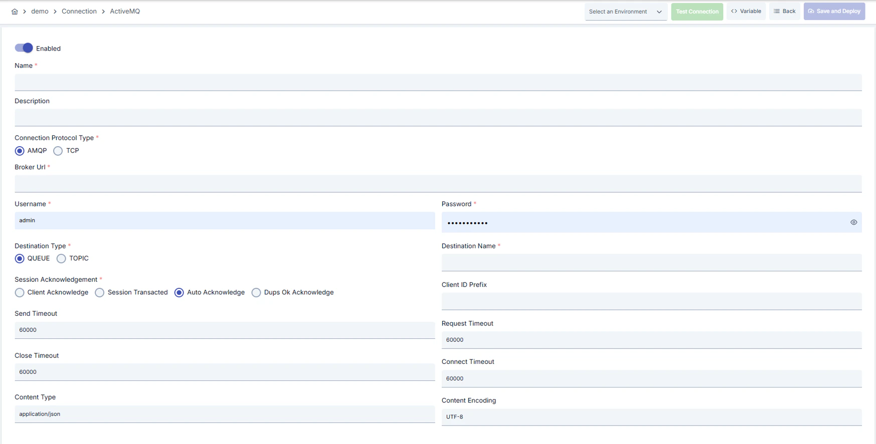The height and width of the screenshot is (444, 876).
Task: Choose QUEUE destination type
Action: click(20, 259)
